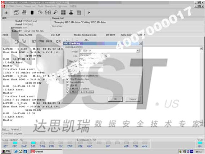
Task: Click the striped list icon in top toolbar
Action: pos(78,13)
